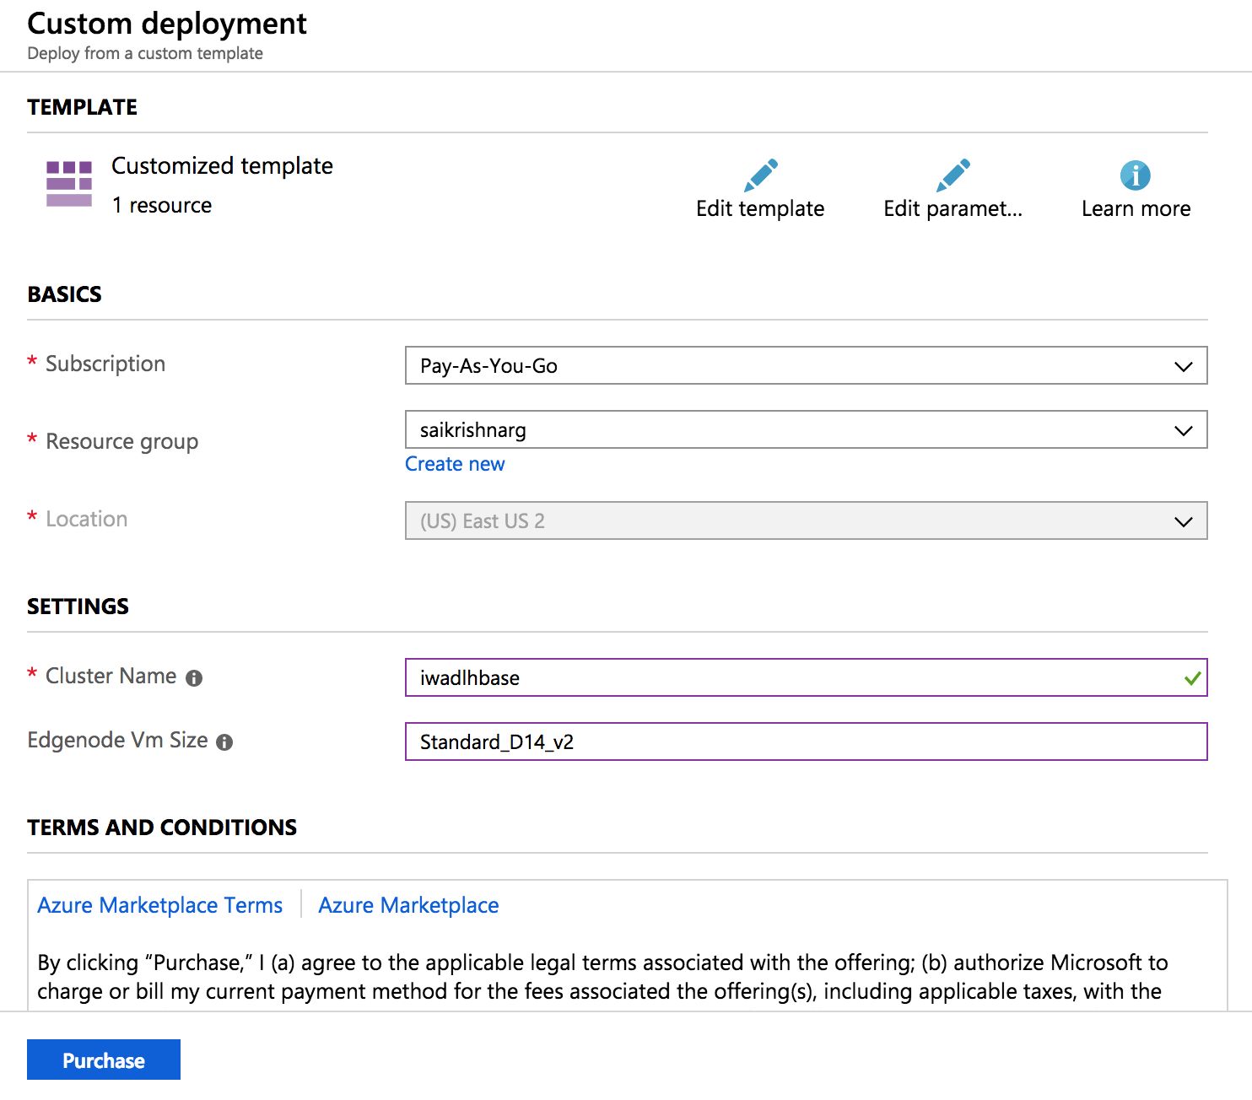
Task: Open the Learn more info icon
Action: [1136, 175]
